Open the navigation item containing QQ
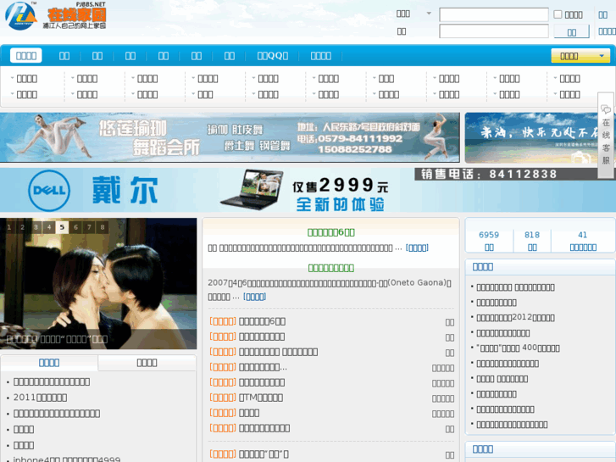Image resolution: width=616 pixels, height=462 pixels. (x=273, y=56)
